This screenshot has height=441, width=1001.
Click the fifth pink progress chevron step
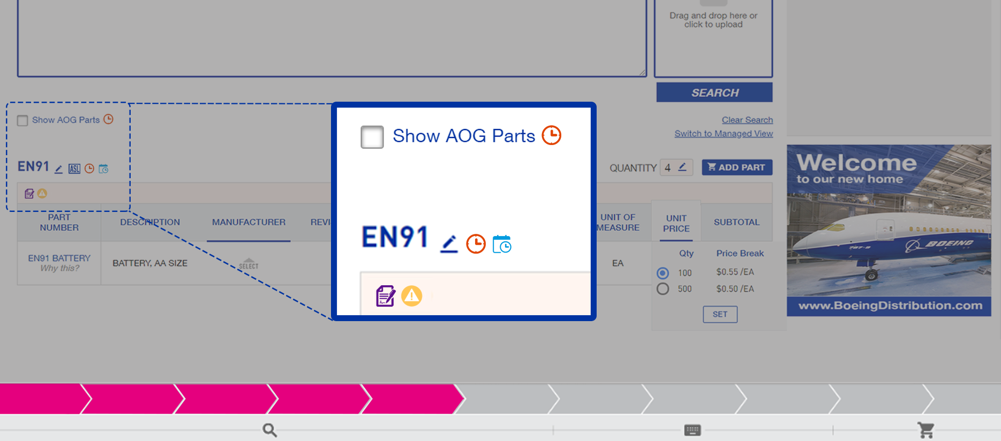[x=412, y=399]
